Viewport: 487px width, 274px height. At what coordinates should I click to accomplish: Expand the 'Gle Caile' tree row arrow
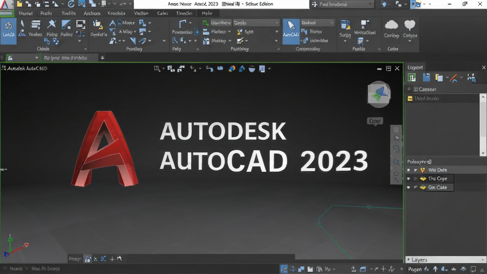tap(416, 187)
